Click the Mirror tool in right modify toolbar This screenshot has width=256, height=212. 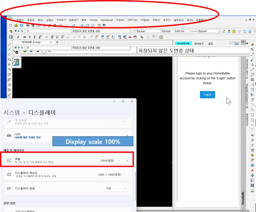click(x=252, y=65)
